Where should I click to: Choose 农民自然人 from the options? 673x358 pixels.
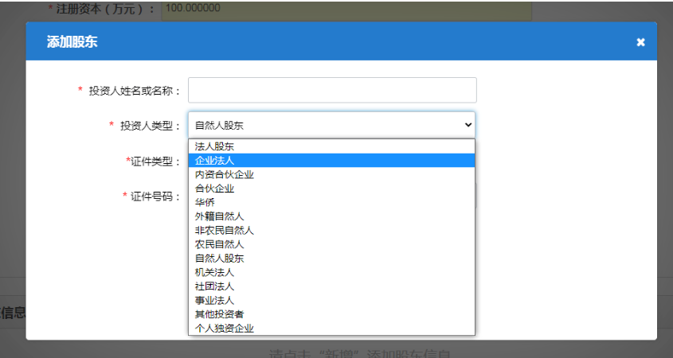point(219,244)
